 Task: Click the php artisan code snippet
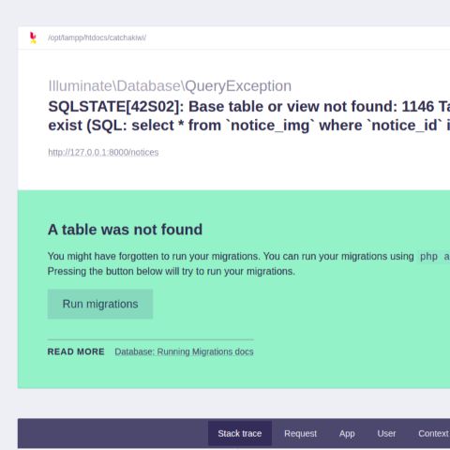click(434, 257)
